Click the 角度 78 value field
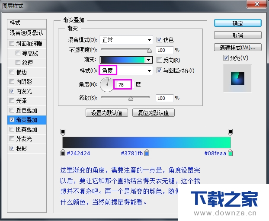Screen dimensions: 269x221 [124, 85]
